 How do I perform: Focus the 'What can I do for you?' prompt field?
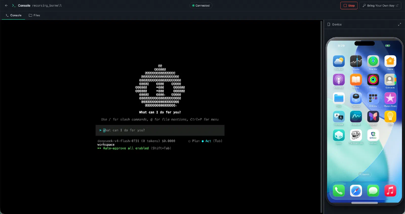tap(160, 130)
